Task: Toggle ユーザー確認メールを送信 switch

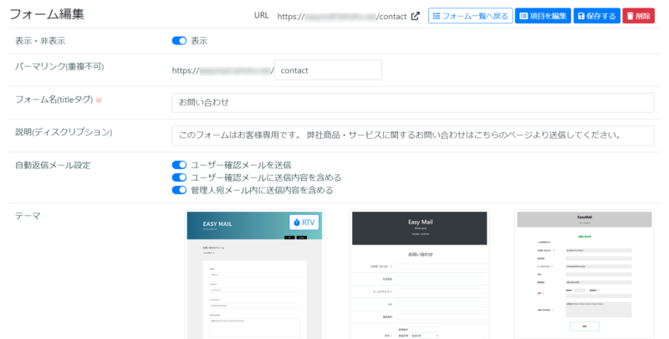Action: pyautogui.click(x=179, y=165)
